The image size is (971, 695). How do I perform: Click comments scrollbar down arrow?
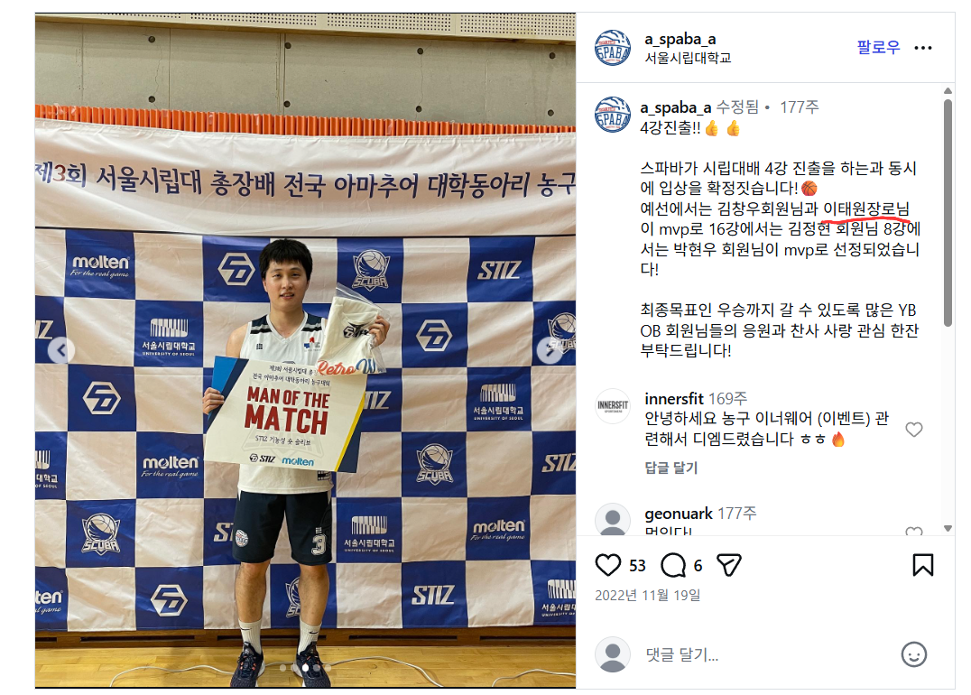pyautogui.click(x=948, y=528)
